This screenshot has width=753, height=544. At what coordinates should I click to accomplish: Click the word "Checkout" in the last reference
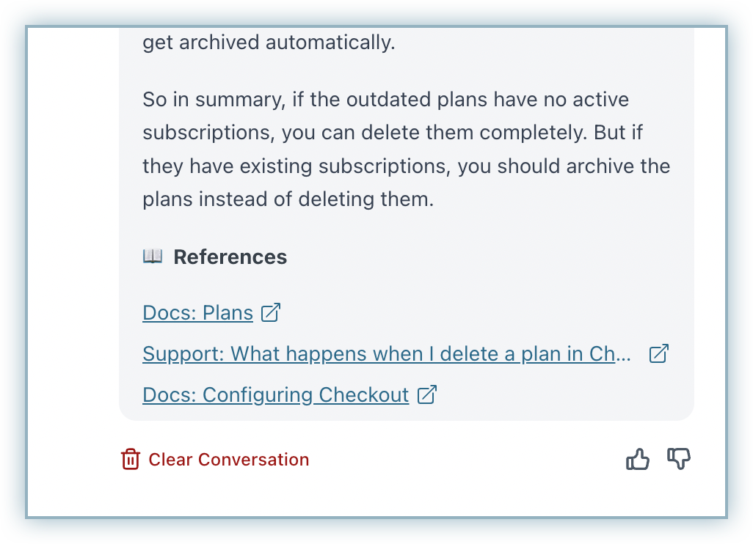(363, 395)
